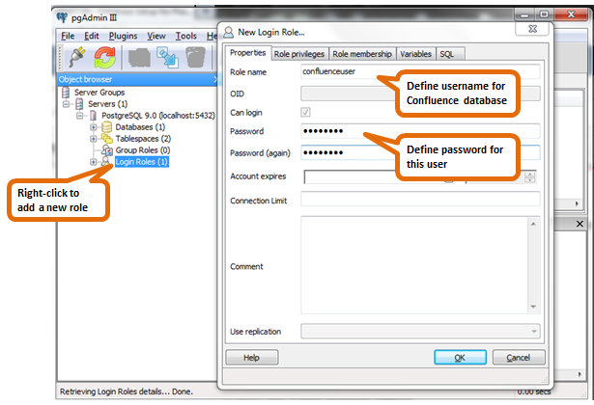Screen dimensions: 594x405
Task: Switch to the Properties tab
Action: click(248, 53)
